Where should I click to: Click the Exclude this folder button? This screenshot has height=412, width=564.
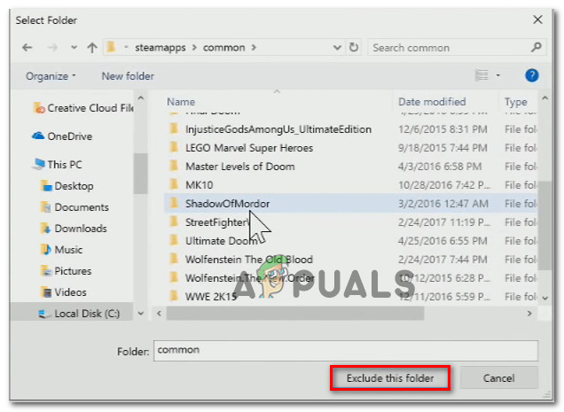[390, 377]
